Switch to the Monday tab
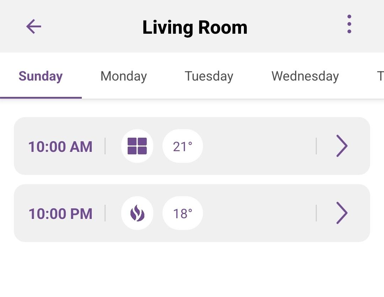This screenshot has height=297, width=384. click(x=123, y=76)
